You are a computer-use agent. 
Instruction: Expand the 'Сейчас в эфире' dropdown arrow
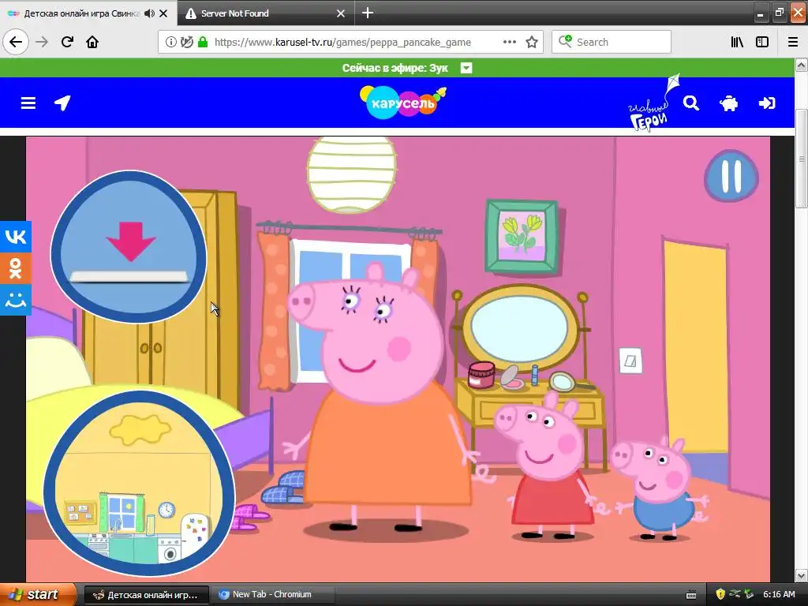click(466, 68)
